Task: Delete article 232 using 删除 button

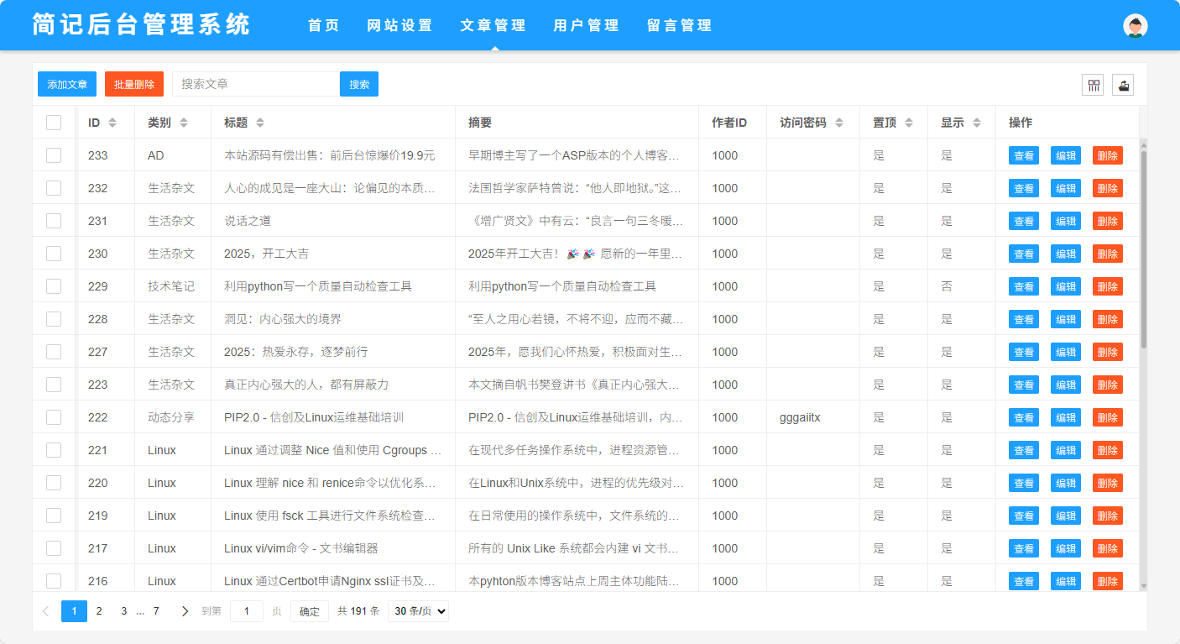Action: [1107, 188]
